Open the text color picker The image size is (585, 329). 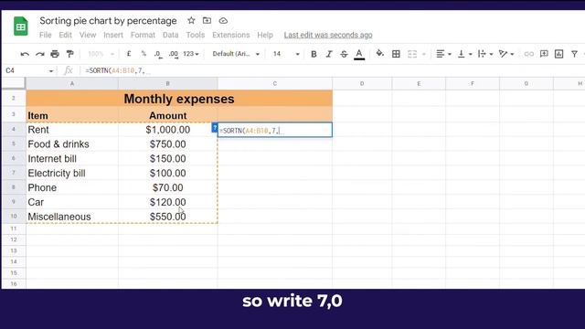coord(359,55)
